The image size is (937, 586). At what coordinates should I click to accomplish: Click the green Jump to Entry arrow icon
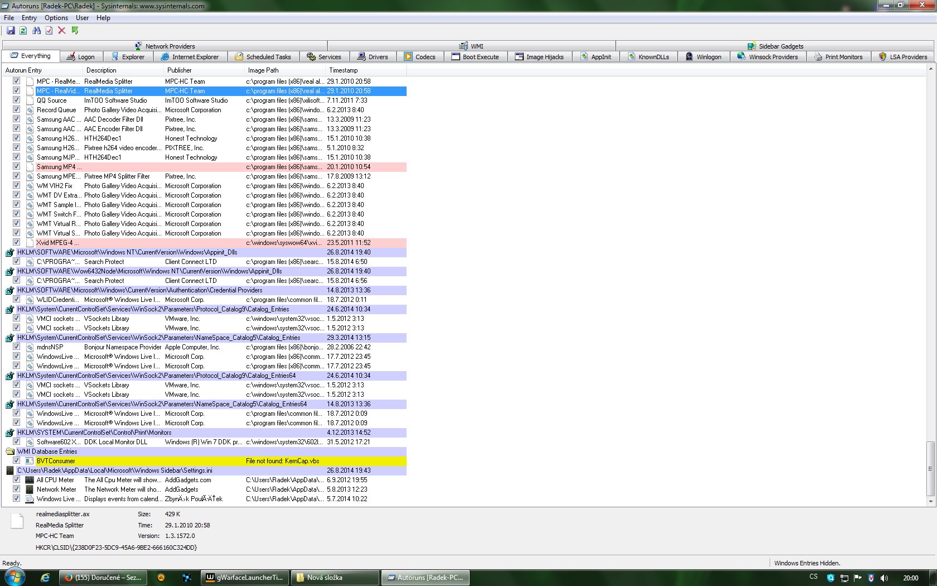click(75, 31)
